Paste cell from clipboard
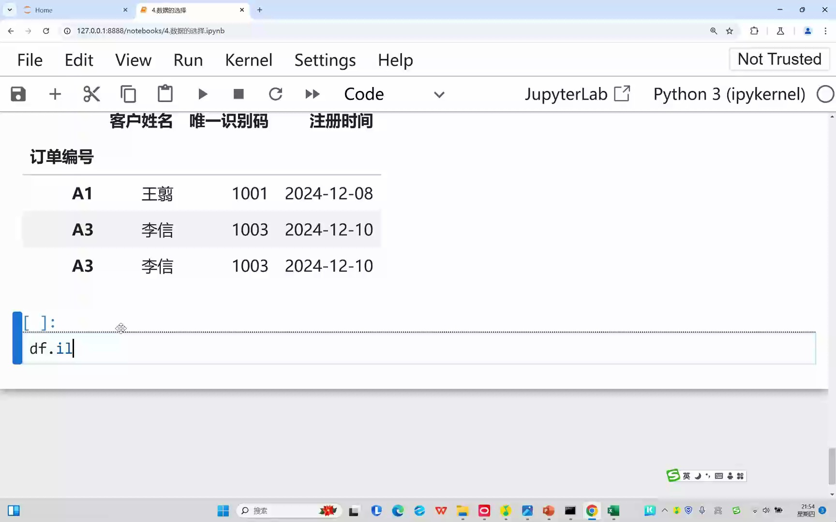 (165, 94)
